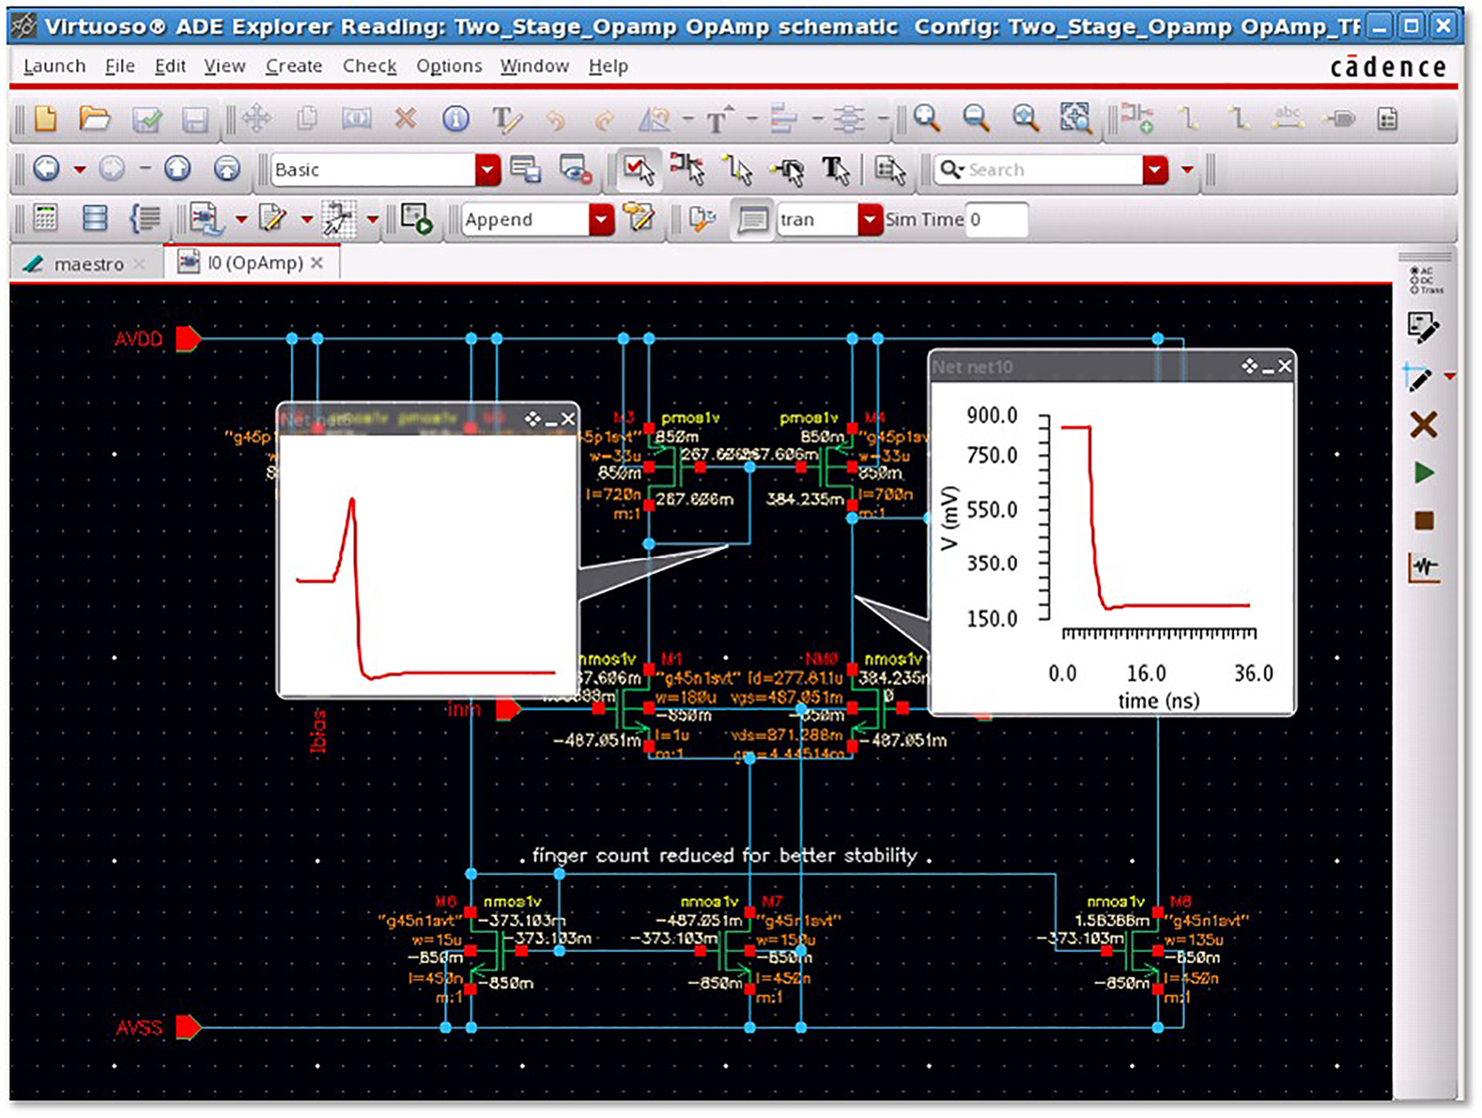Switch to the maestro tab
This screenshot has width=1482, height=1118.
[x=88, y=265]
